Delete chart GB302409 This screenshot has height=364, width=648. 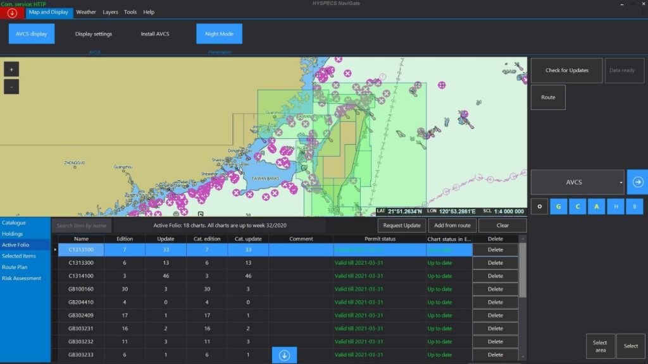pyautogui.click(x=495, y=315)
